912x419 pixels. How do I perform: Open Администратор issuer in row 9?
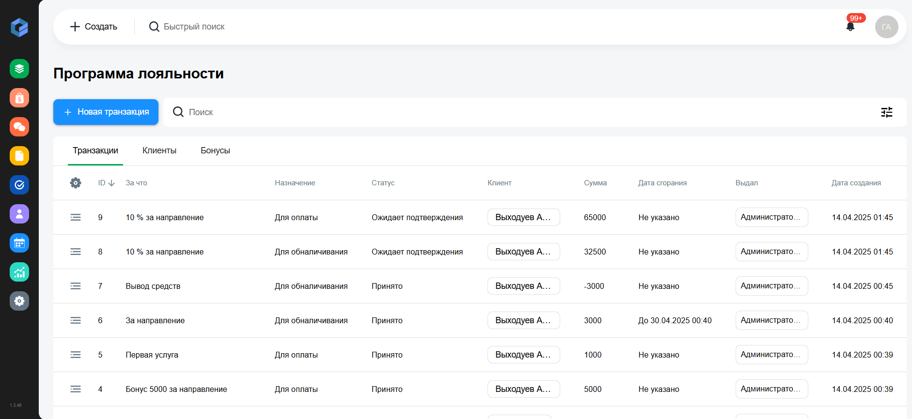point(771,217)
